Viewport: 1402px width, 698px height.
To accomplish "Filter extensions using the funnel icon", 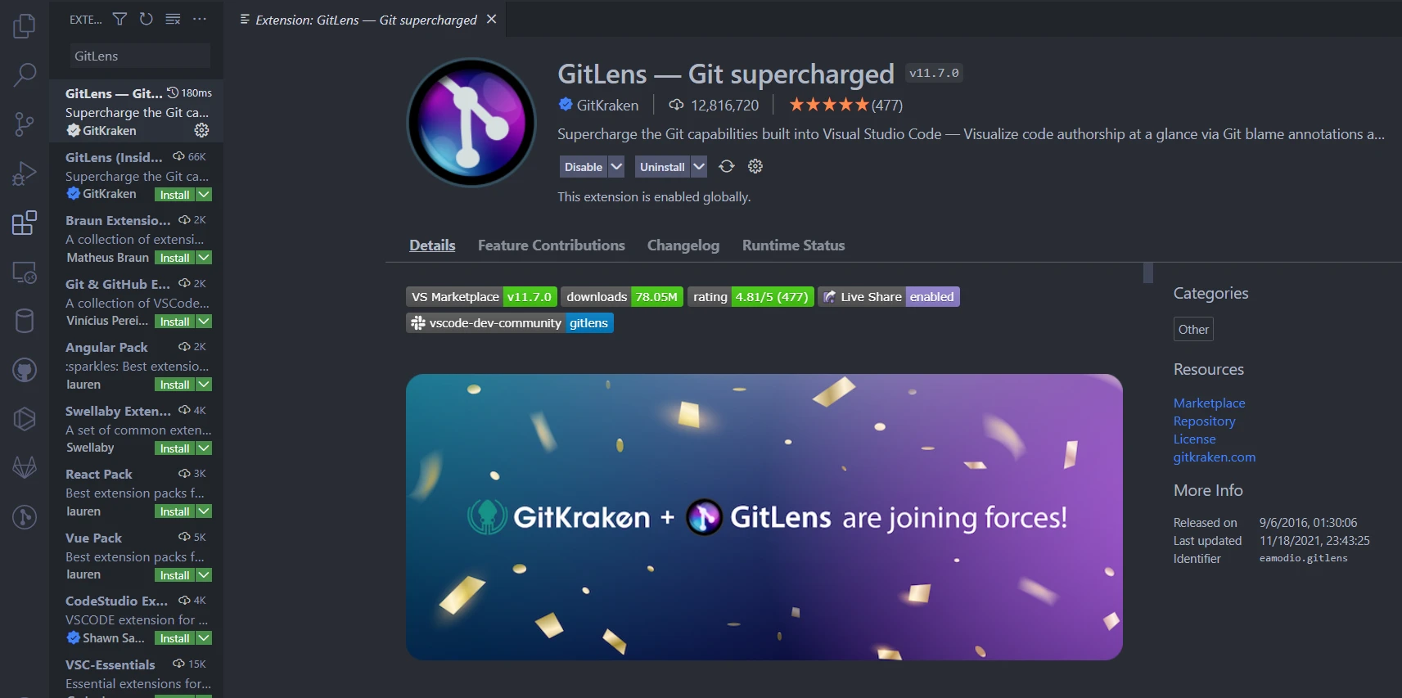I will 119,19.
